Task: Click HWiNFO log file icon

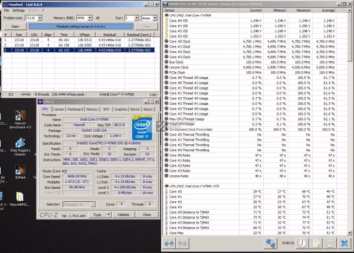Action: (x=316, y=244)
